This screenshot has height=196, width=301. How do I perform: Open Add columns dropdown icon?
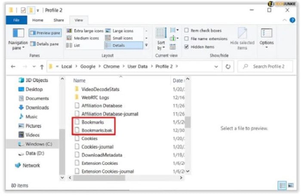point(174,38)
